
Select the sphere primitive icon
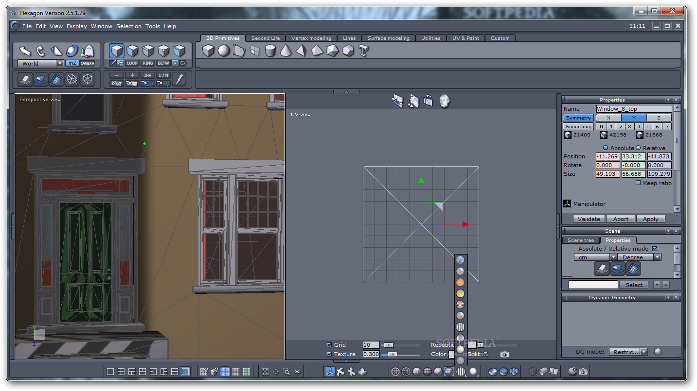[x=224, y=51]
